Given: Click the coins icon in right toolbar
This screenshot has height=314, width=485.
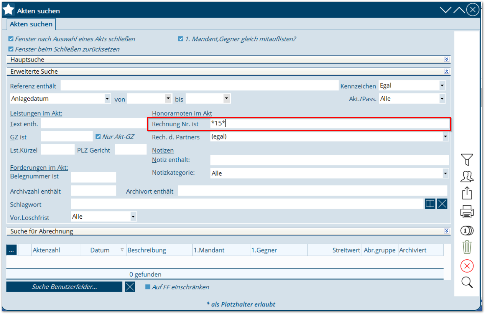Looking at the screenshot, I should (x=467, y=231).
